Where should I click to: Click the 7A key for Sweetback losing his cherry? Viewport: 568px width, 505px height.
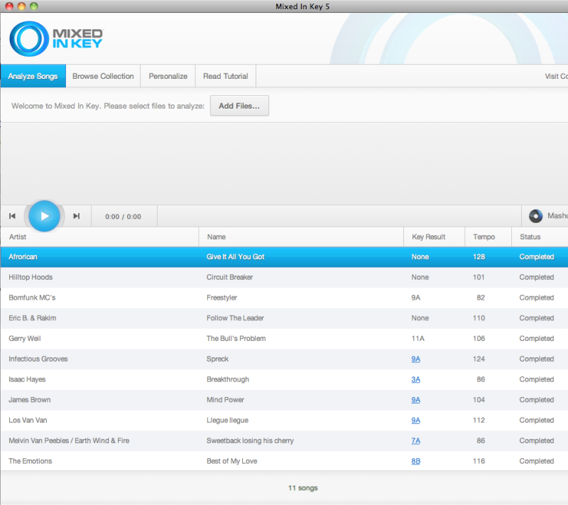pyautogui.click(x=416, y=441)
